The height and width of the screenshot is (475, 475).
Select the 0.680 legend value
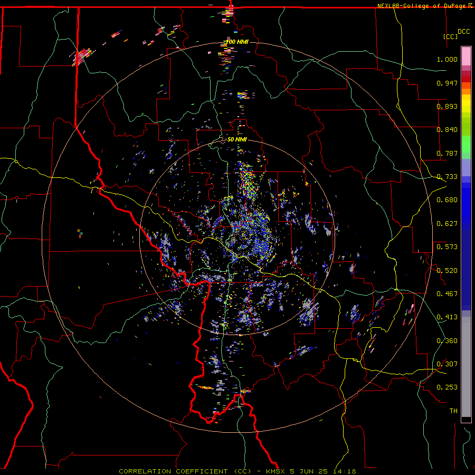[x=447, y=200]
